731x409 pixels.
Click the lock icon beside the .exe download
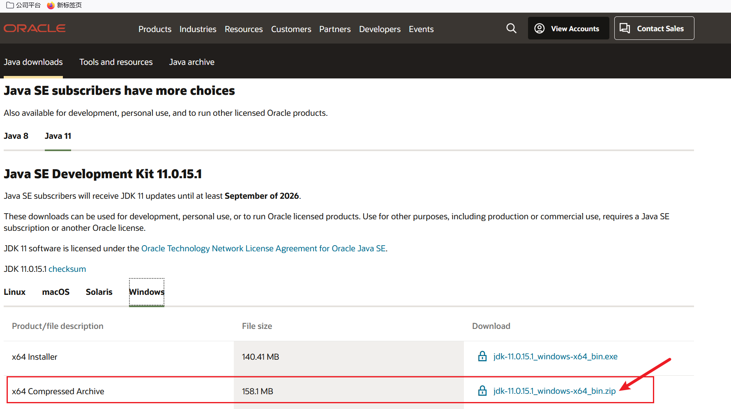(x=482, y=356)
